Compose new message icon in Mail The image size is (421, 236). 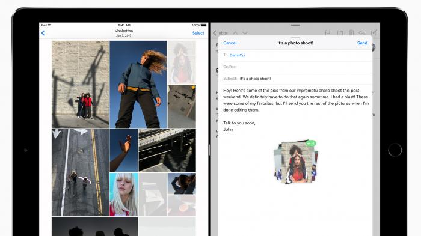[x=373, y=32]
